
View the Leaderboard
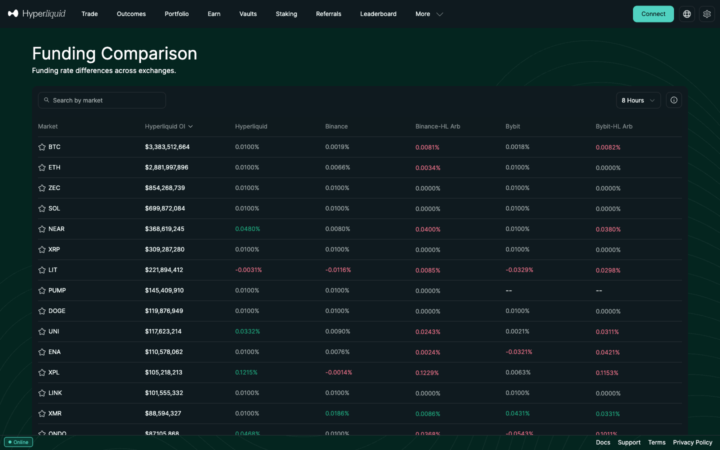pyautogui.click(x=378, y=14)
